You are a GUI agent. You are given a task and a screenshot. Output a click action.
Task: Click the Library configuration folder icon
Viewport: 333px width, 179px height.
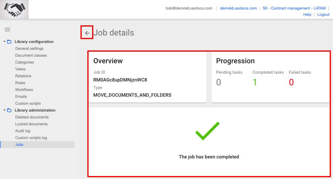(9, 42)
